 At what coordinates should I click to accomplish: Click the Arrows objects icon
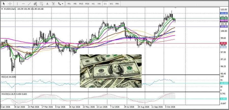60,4
